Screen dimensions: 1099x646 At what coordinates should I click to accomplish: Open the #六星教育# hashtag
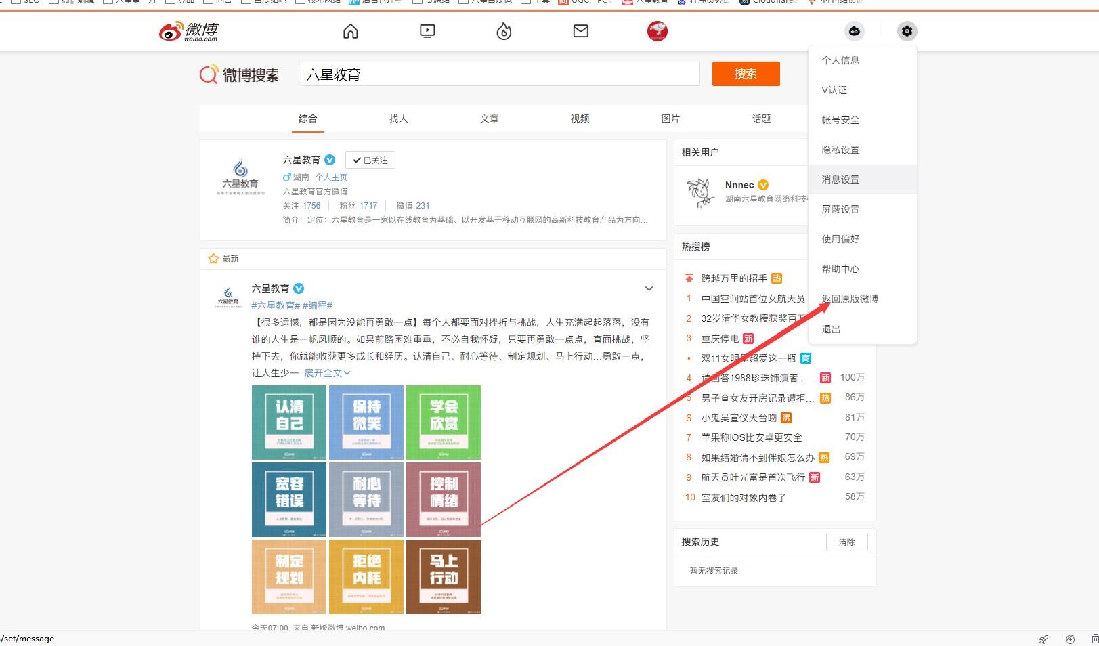[x=276, y=305]
